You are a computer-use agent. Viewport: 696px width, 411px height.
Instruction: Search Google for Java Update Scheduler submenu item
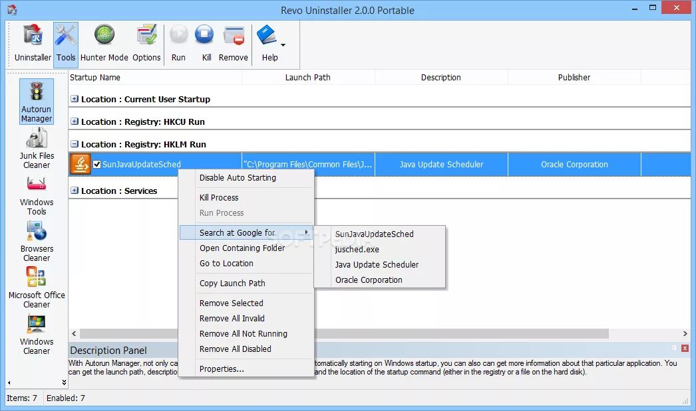click(x=379, y=264)
